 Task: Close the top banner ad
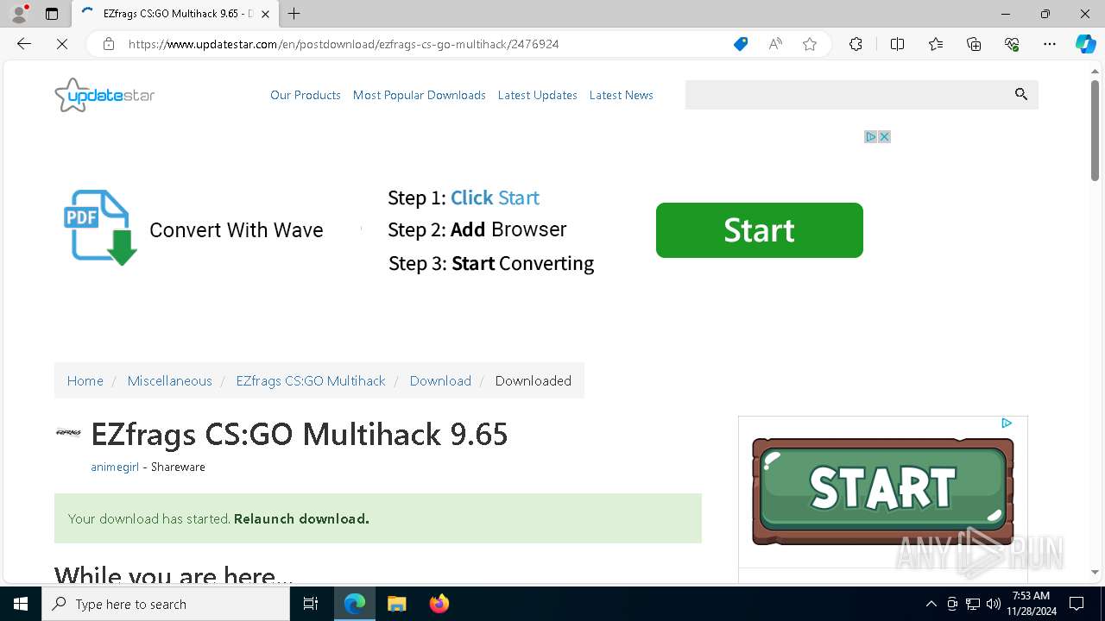pyautogui.click(x=884, y=137)
